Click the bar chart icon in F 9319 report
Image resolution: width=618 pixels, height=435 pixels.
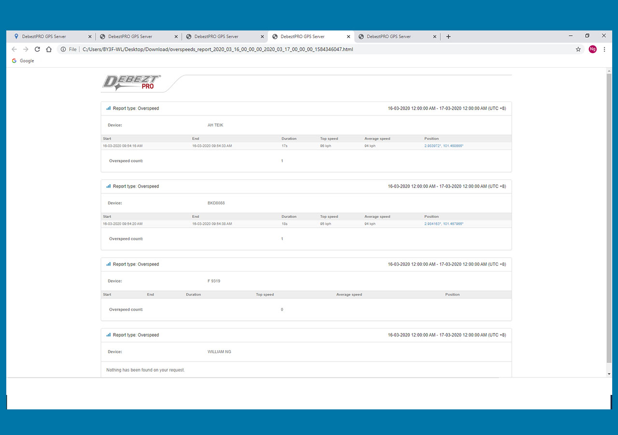109,264
